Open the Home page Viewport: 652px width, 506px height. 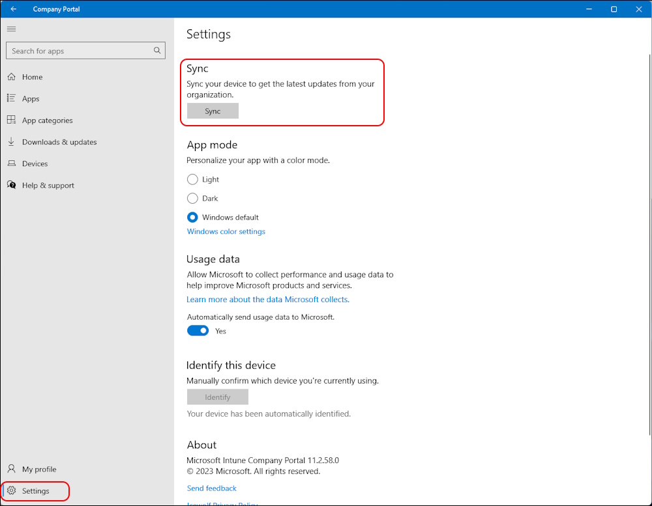point(33,77)
